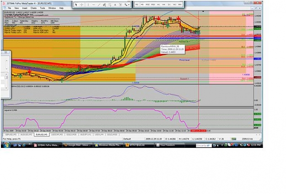Screen dimensions: 286x194
Task: Select the equidistant channel tool
Action: (x=104, y=5)
